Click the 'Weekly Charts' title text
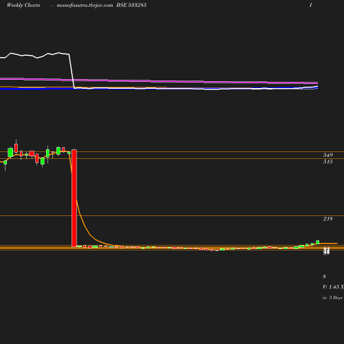 (23, 5)
